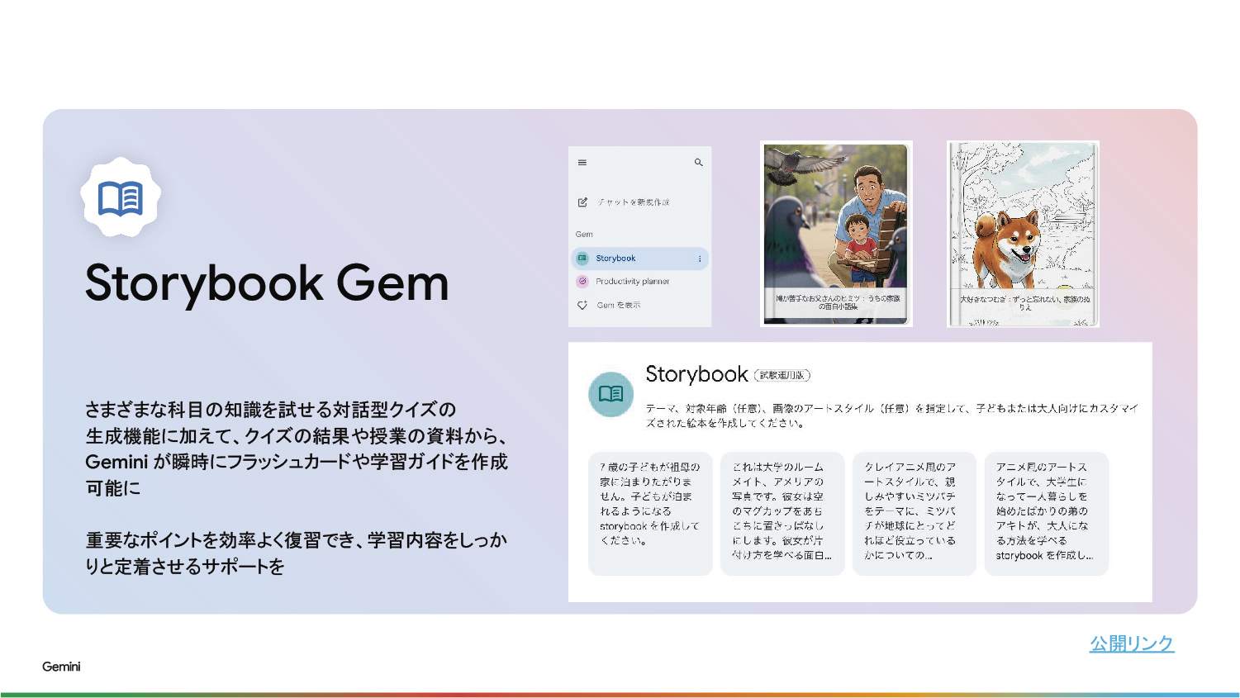Select Storybook in the Gem list
This screenshot has height=698, width=1240.
[616, 259]
